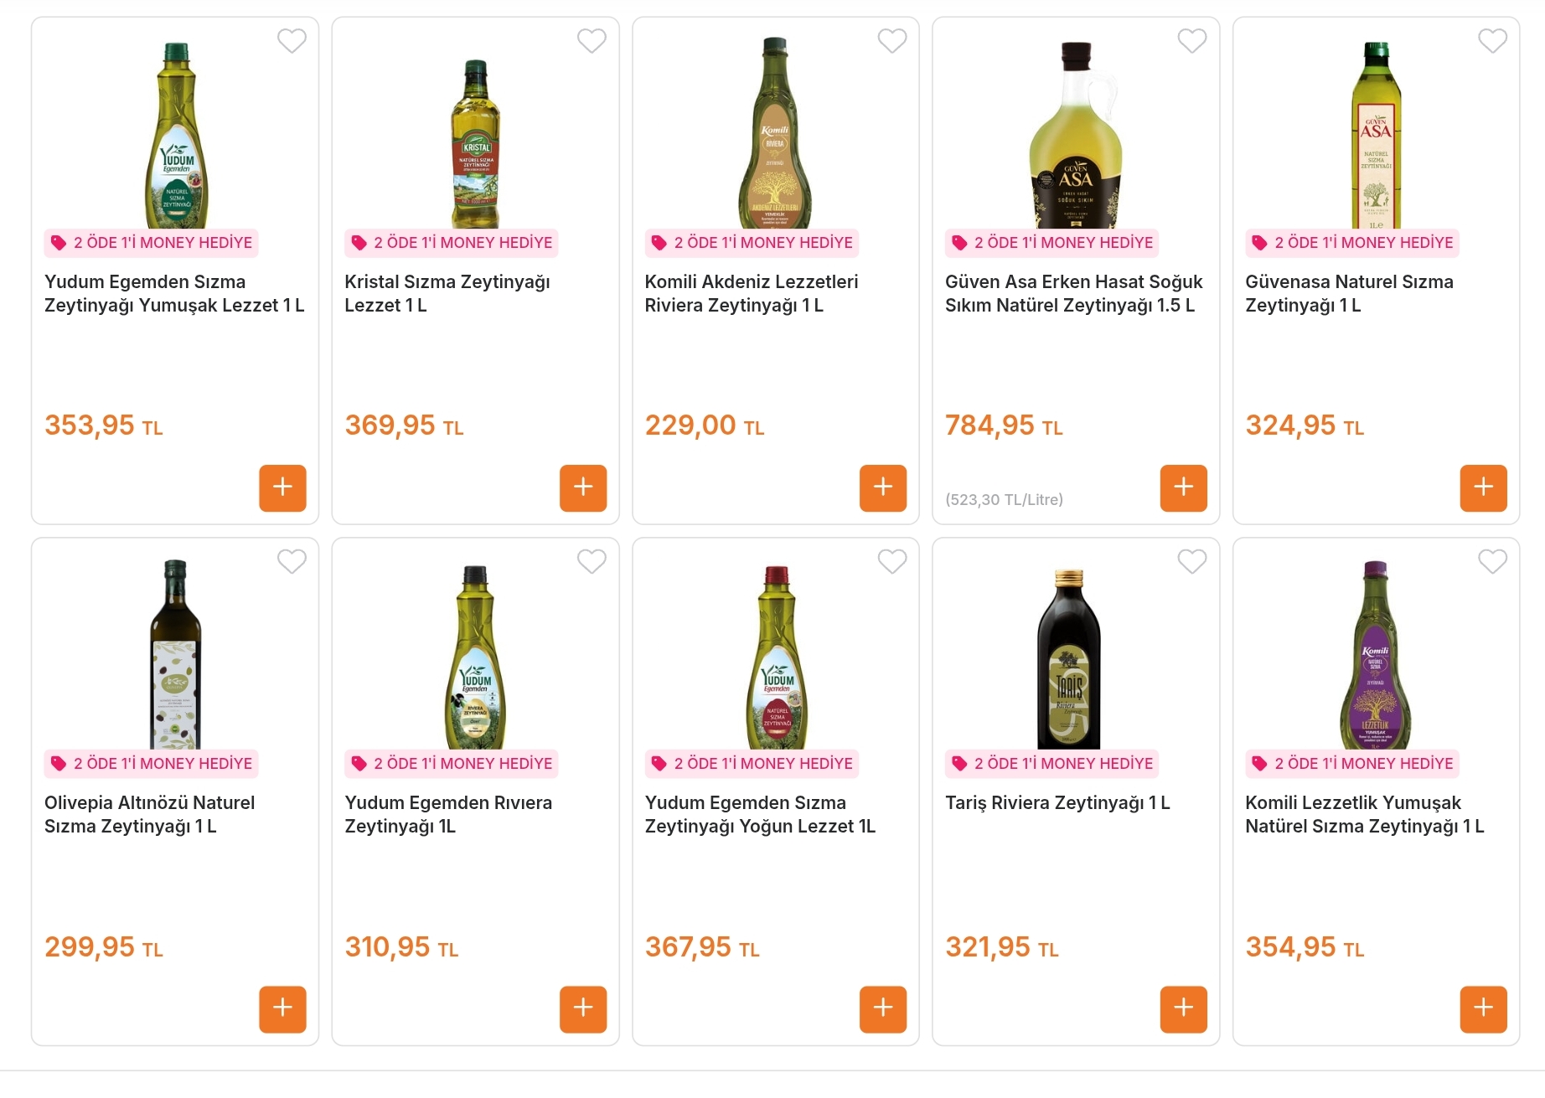
Task: Open the Komili Lezzetlik bottle image
Action: click(x=1376, y=657)
